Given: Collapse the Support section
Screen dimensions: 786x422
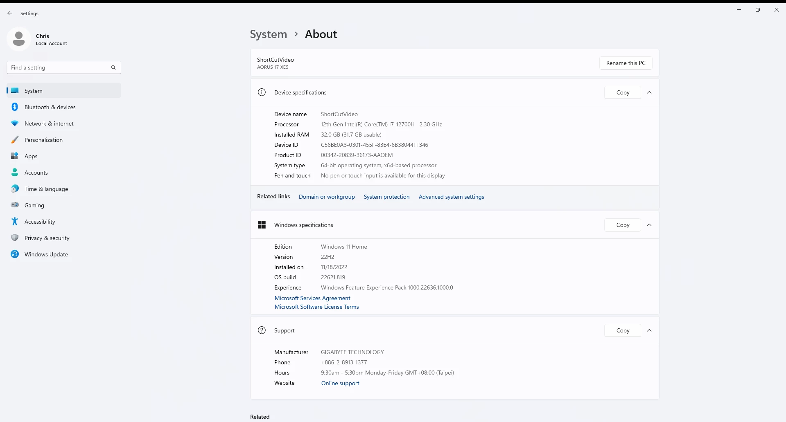Looking at the screenshot, I should click(649, 330).
